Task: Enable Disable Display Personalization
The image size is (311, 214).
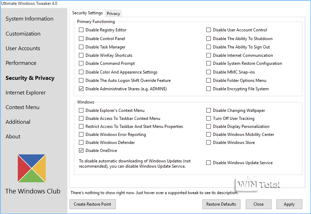Action: tap(208, 126)
